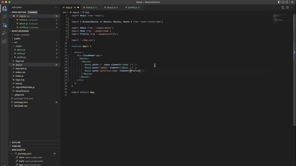Image resolution: width=296 pixels, height=166 pixels.
Task: Click the import './App.css' code line
Action: coord(83,40)
